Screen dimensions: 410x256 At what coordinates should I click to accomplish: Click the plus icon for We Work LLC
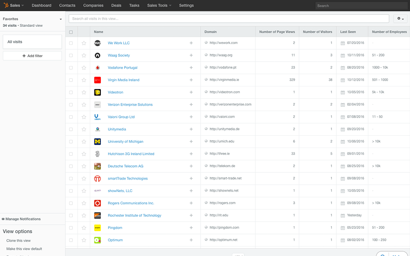(191, 43)
